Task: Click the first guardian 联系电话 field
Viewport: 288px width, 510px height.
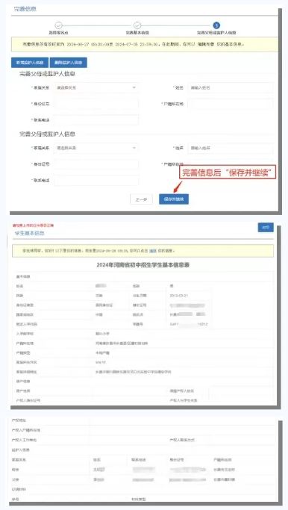Action: 96,119
